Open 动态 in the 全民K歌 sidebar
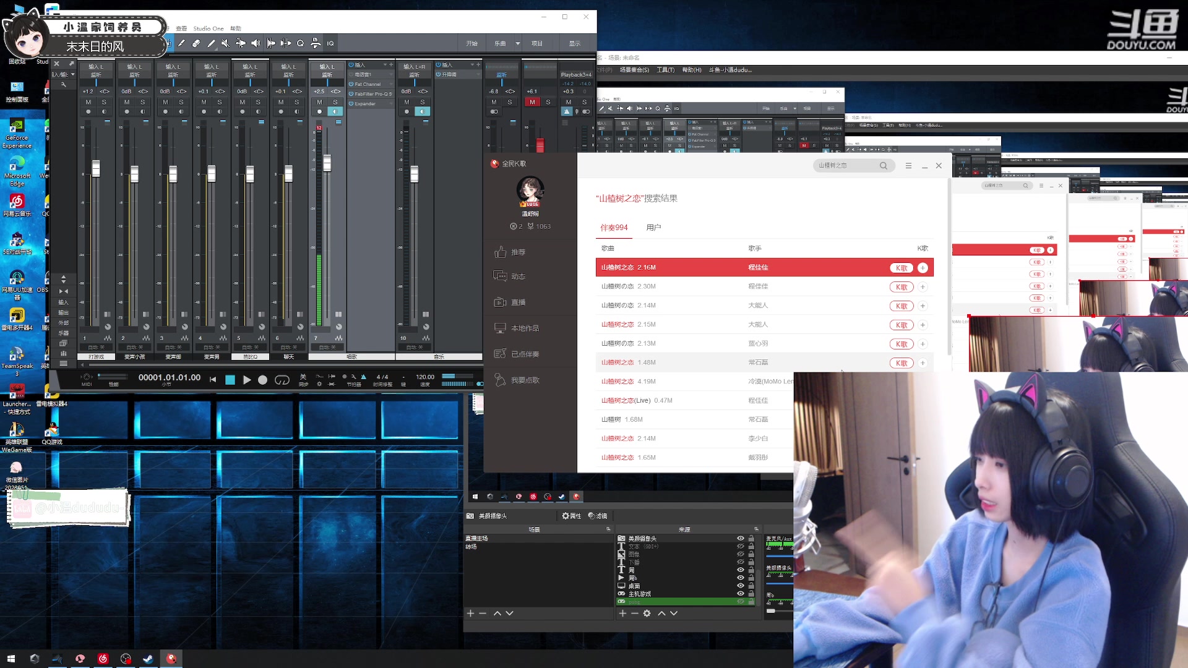The image size is (1188, 668). tap(510, 276)
